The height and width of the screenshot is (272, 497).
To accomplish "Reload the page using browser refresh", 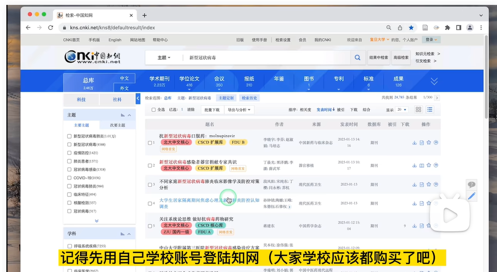I will pos(51,27).
